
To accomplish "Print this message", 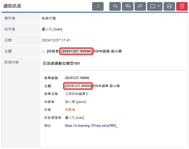I will (x=169, y=6).
